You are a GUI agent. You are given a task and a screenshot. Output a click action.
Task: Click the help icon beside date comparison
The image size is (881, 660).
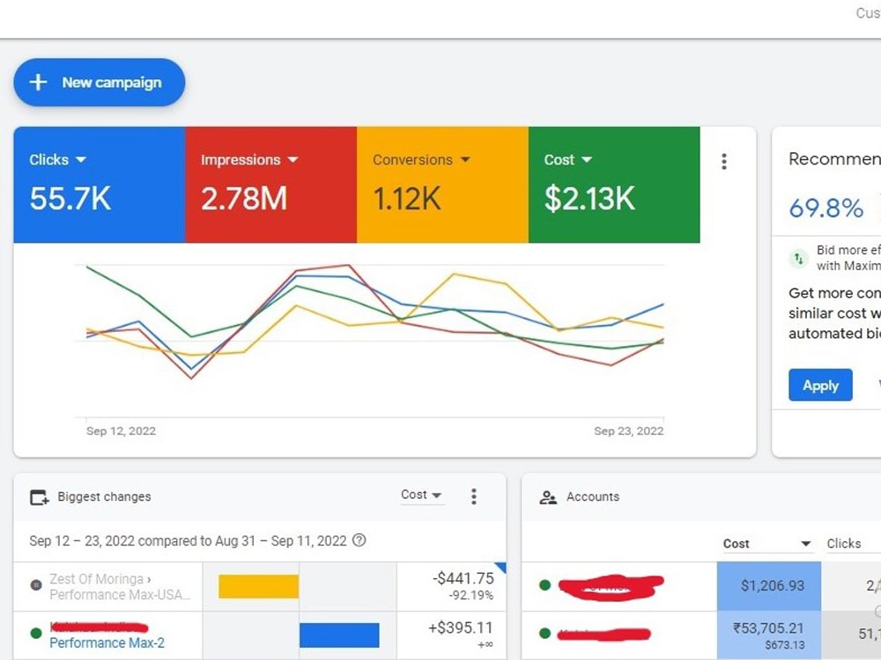[359, 540]
